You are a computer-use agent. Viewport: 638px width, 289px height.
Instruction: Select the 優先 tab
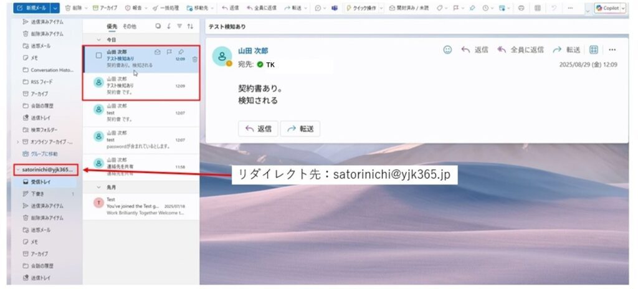tap(112, 27)
